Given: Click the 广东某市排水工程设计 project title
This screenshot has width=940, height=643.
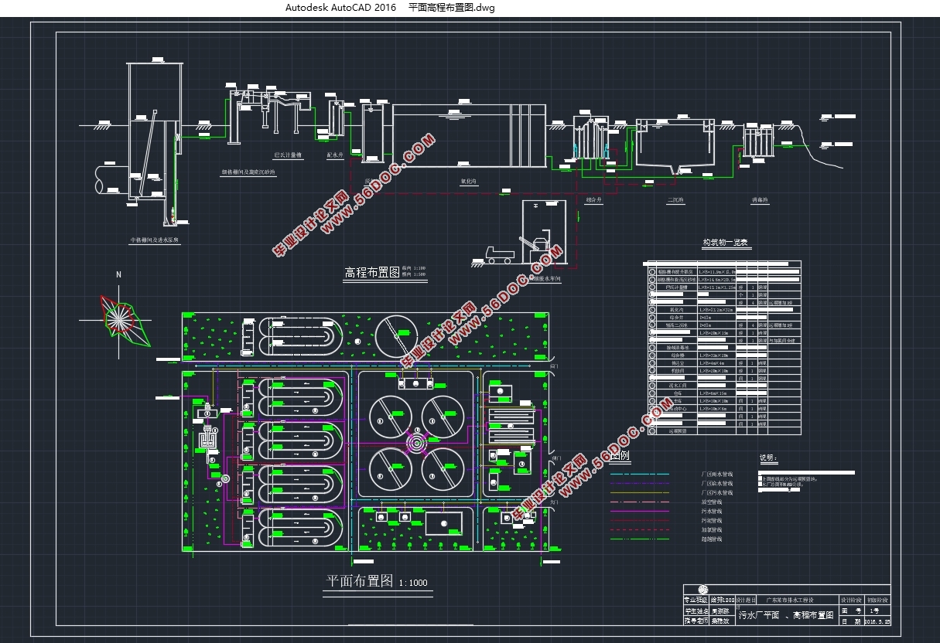Looking at the screenshot, I should click(x=791, y=600).
